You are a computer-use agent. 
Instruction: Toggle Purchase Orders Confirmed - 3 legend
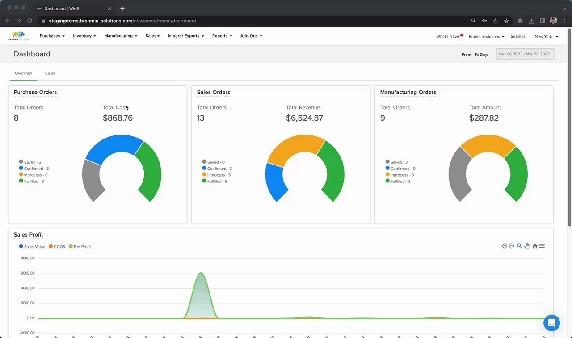(34, 169)
